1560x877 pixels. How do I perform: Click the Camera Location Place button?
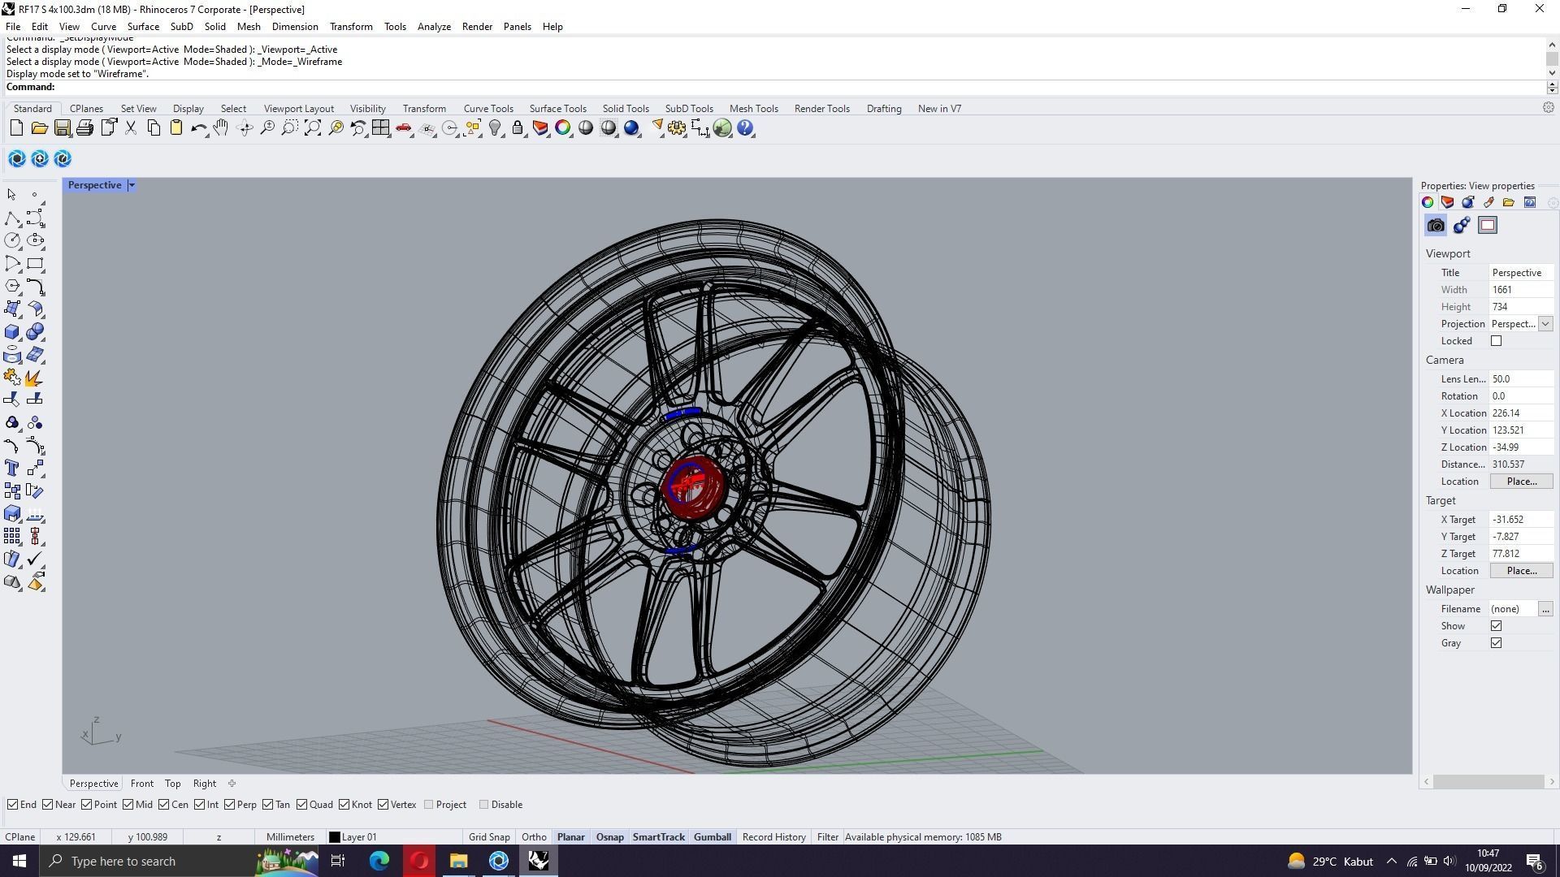[1521, 482]
